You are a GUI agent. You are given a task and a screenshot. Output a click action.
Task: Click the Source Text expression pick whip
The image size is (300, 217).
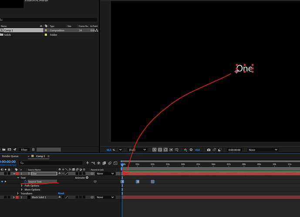[x=95, y=181]
